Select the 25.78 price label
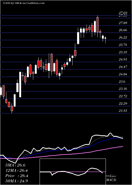 click(x=123, y=45)
